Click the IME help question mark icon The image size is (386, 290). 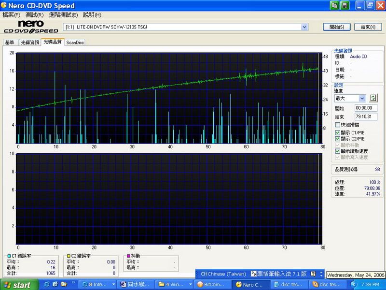click(x=313, y=274)
